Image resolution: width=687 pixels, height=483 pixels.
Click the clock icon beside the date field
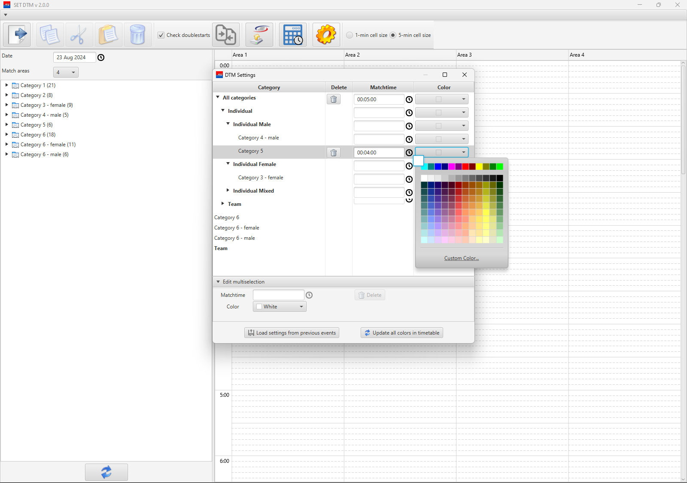click(x=101, y=57)
